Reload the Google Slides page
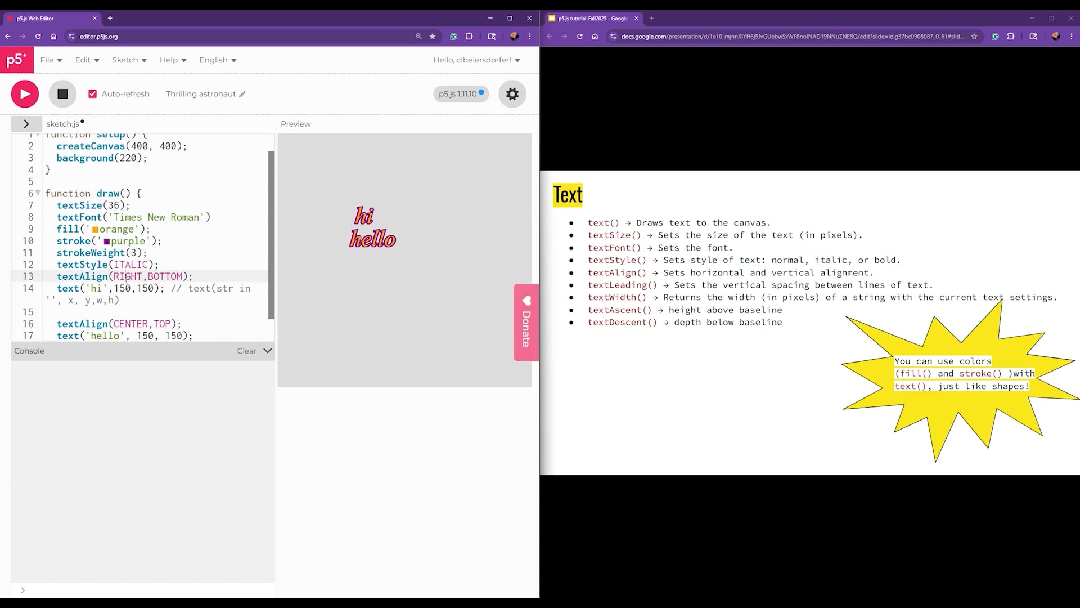 point(579,37)
